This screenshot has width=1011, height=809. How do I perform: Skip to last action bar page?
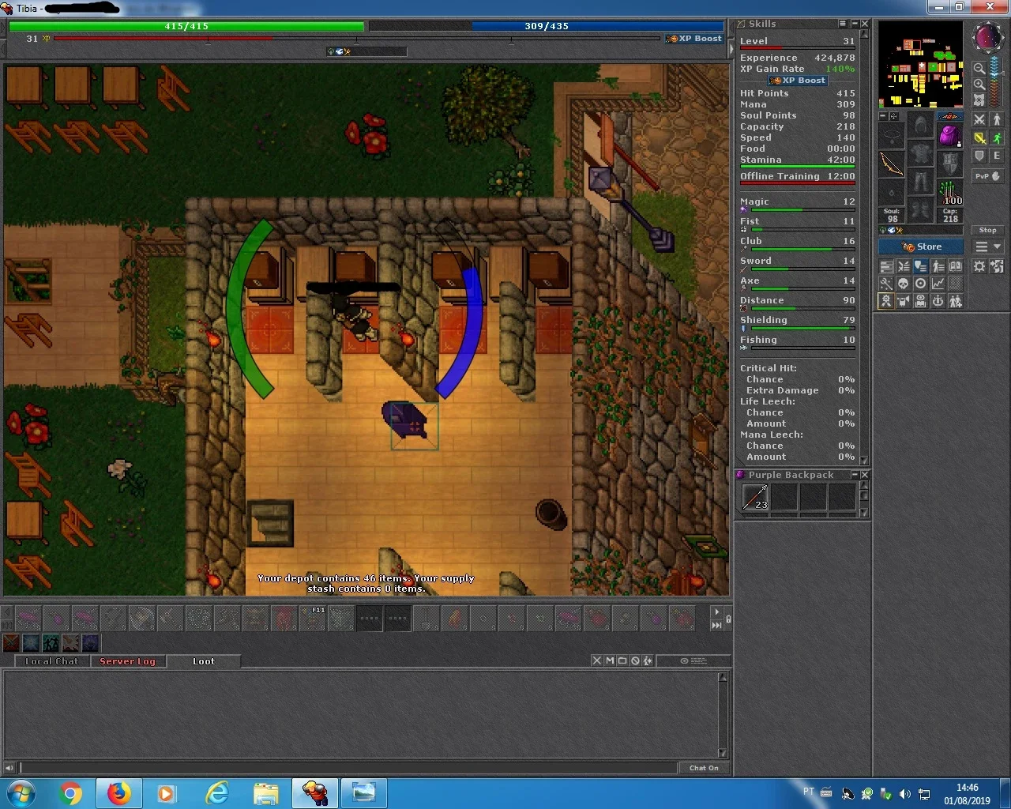[716, 625]
